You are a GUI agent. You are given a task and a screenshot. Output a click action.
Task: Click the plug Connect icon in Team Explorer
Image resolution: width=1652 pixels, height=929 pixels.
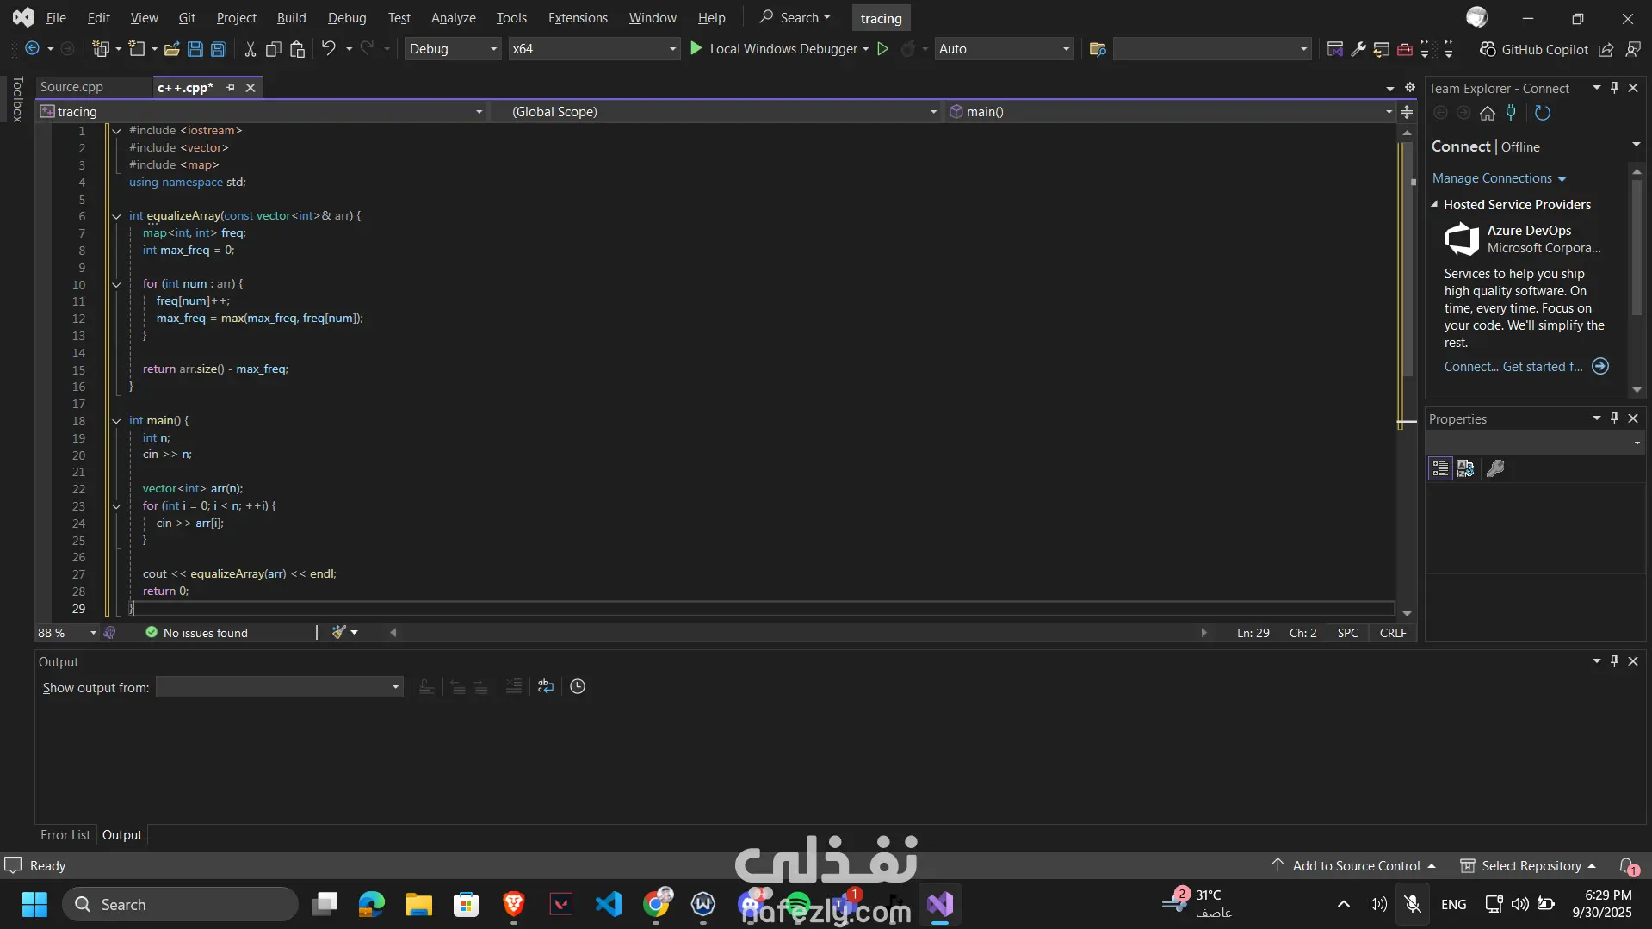pos(1511,113)
